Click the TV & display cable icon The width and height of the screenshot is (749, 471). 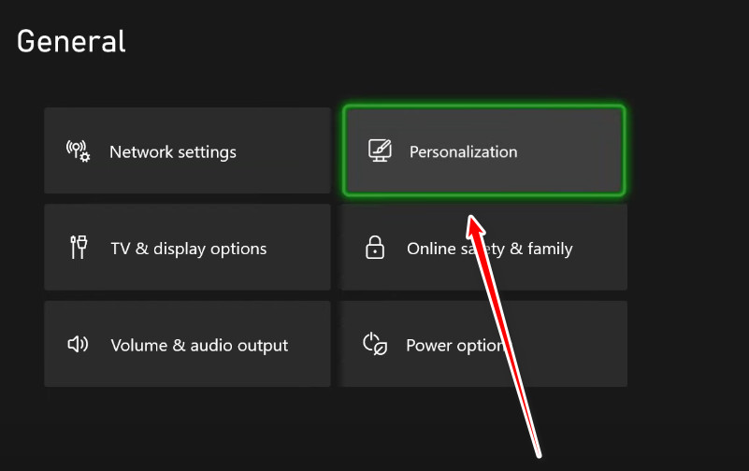pos(79,248)
